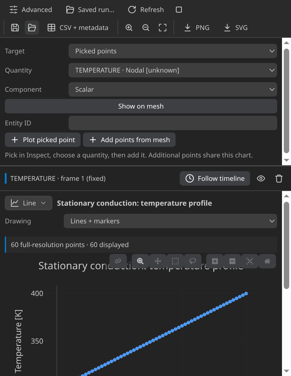
Task: Click the upper panel scrollbar up arrow
Action: point(286,43)
